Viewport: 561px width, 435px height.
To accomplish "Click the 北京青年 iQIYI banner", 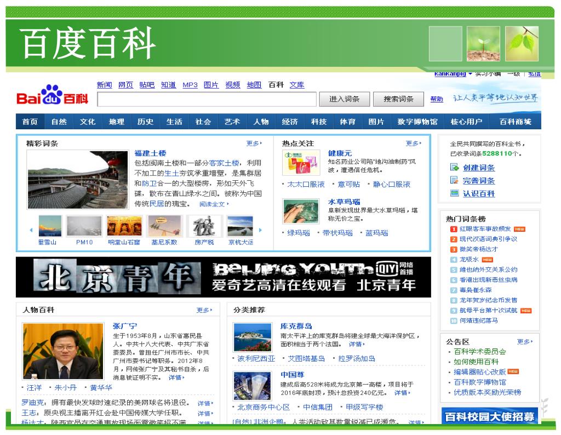I will [224, 277].
